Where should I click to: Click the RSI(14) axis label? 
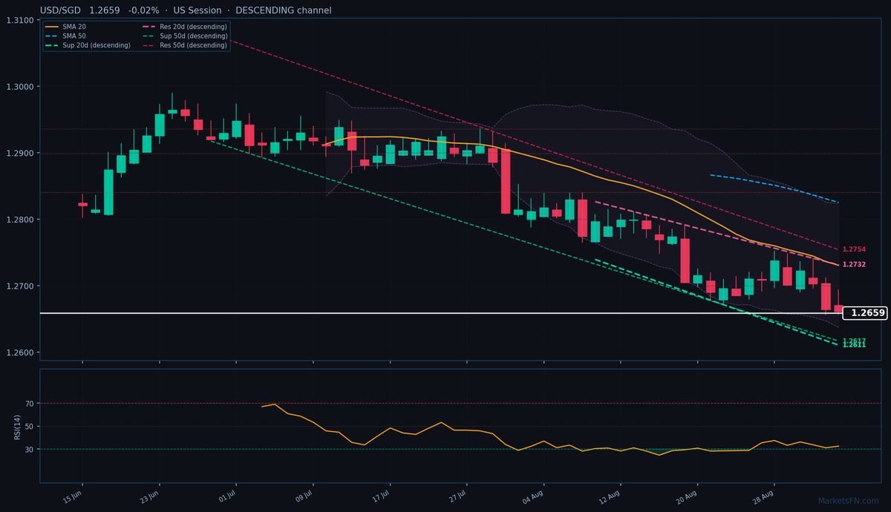(x=17, y=427)
